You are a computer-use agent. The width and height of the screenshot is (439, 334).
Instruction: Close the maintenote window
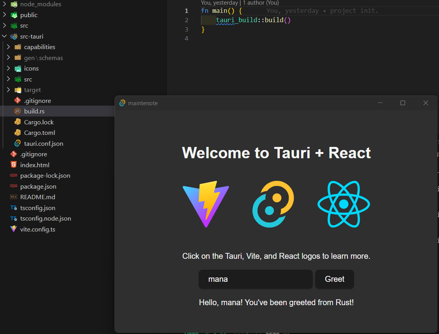pos(425,103)
